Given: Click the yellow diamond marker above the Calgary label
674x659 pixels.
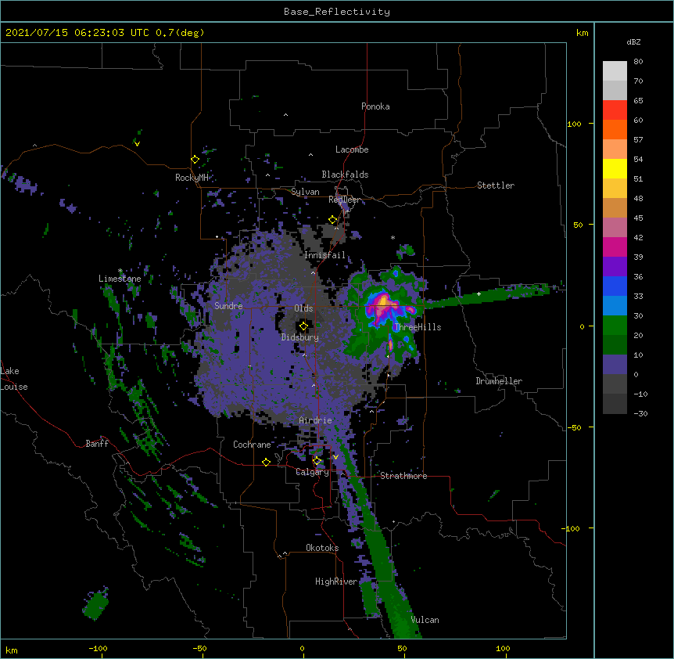Looking at the screenshot, I should click(x=317, y=461).
